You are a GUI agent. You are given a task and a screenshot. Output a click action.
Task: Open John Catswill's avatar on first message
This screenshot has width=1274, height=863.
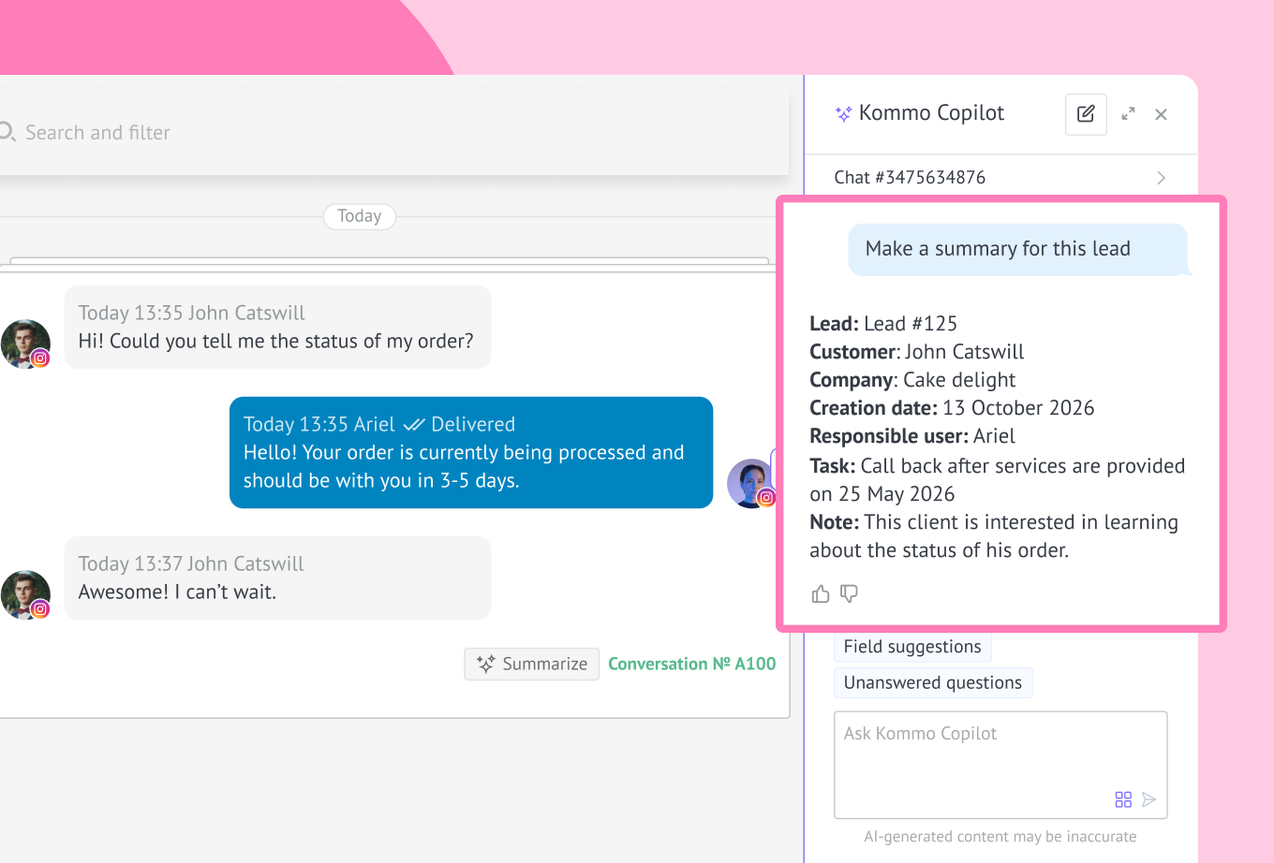coord(25,344)
